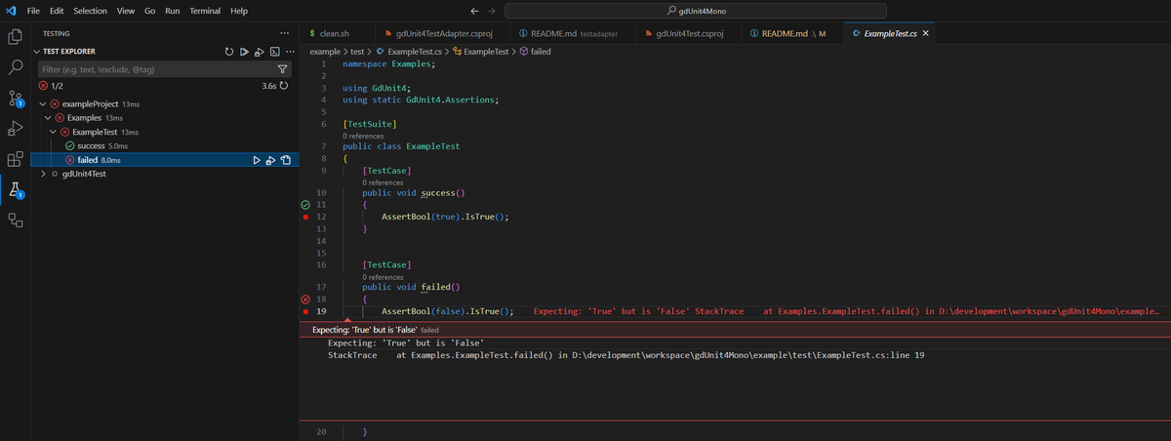1171x441 pixels.
Task: Open the Testing panel's Views and More Actions menu
Action: 284,33
